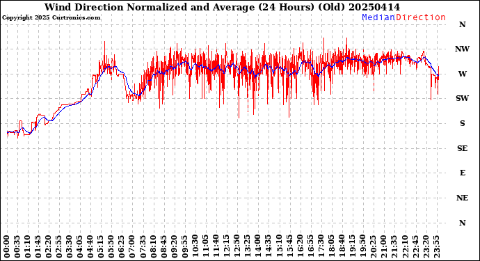Click the 14:00 time axis label
Screen dimensions: 480x261
tap(258, 246)
